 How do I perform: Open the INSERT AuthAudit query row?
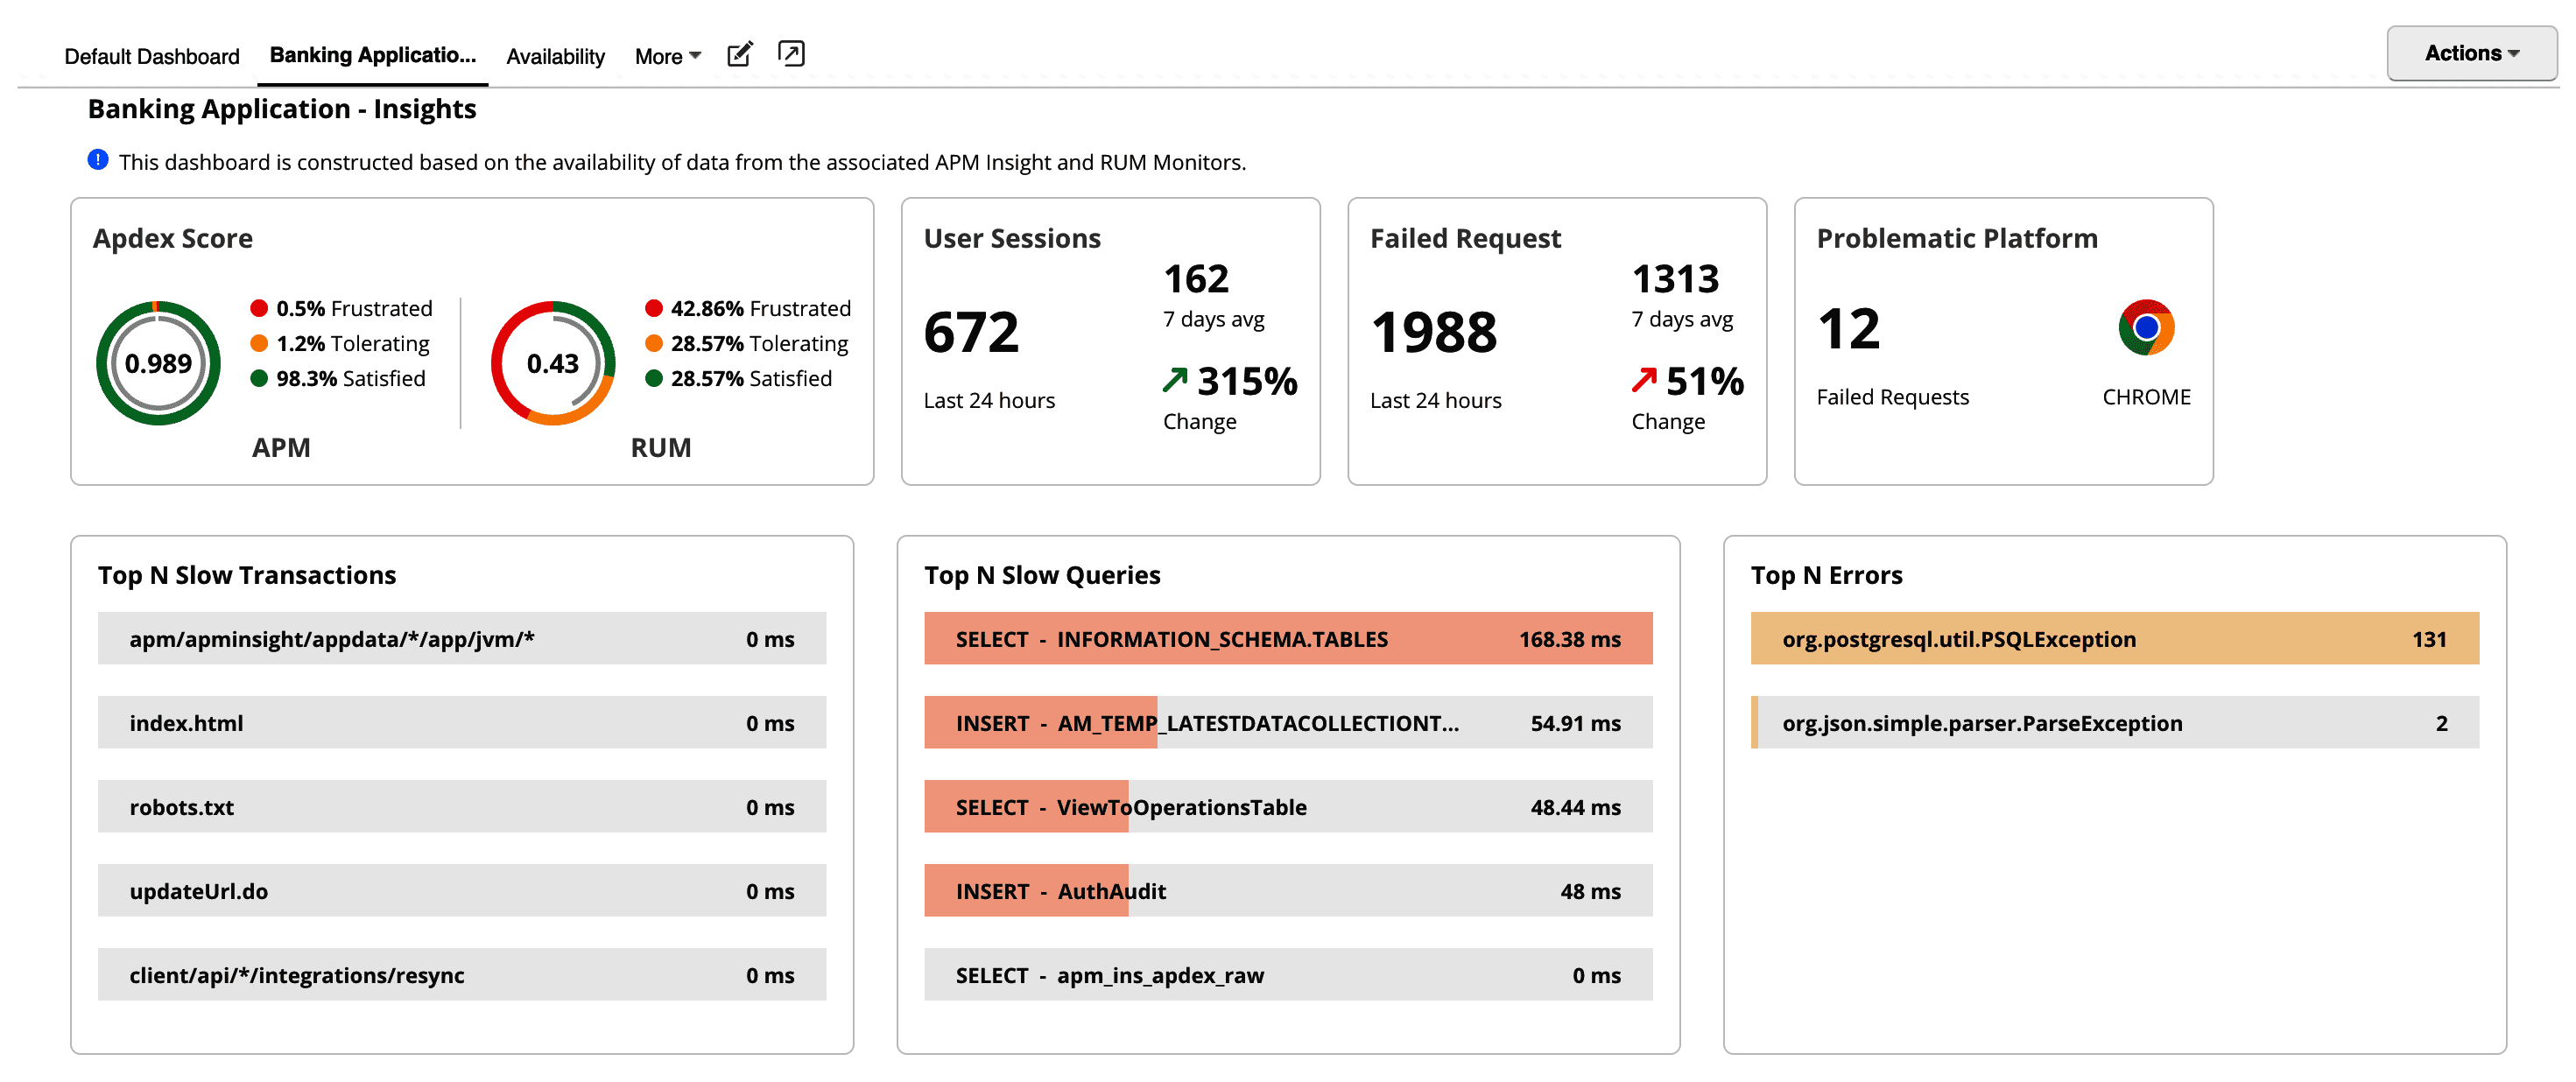tap(1287, 890)
